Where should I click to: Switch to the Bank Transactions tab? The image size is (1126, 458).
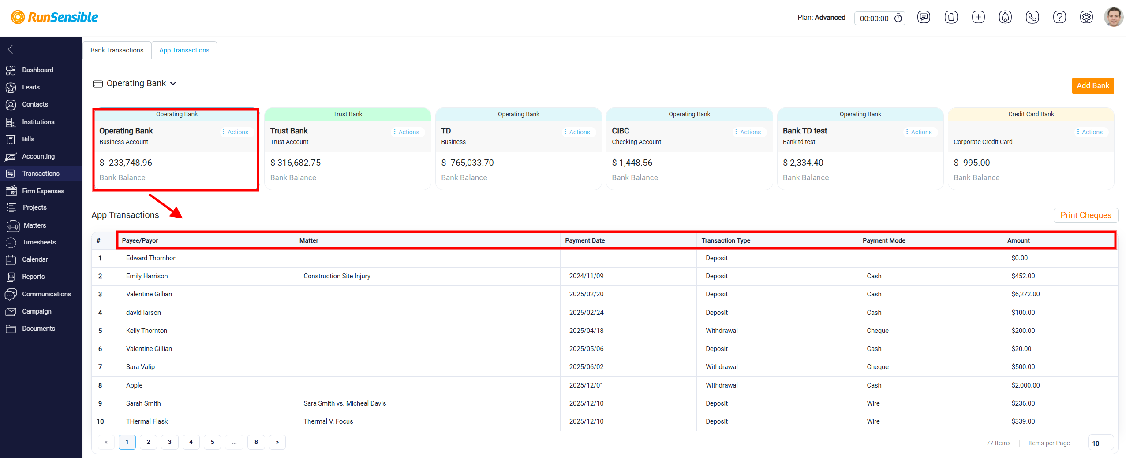pyautogui.click(x=117, y=50)
